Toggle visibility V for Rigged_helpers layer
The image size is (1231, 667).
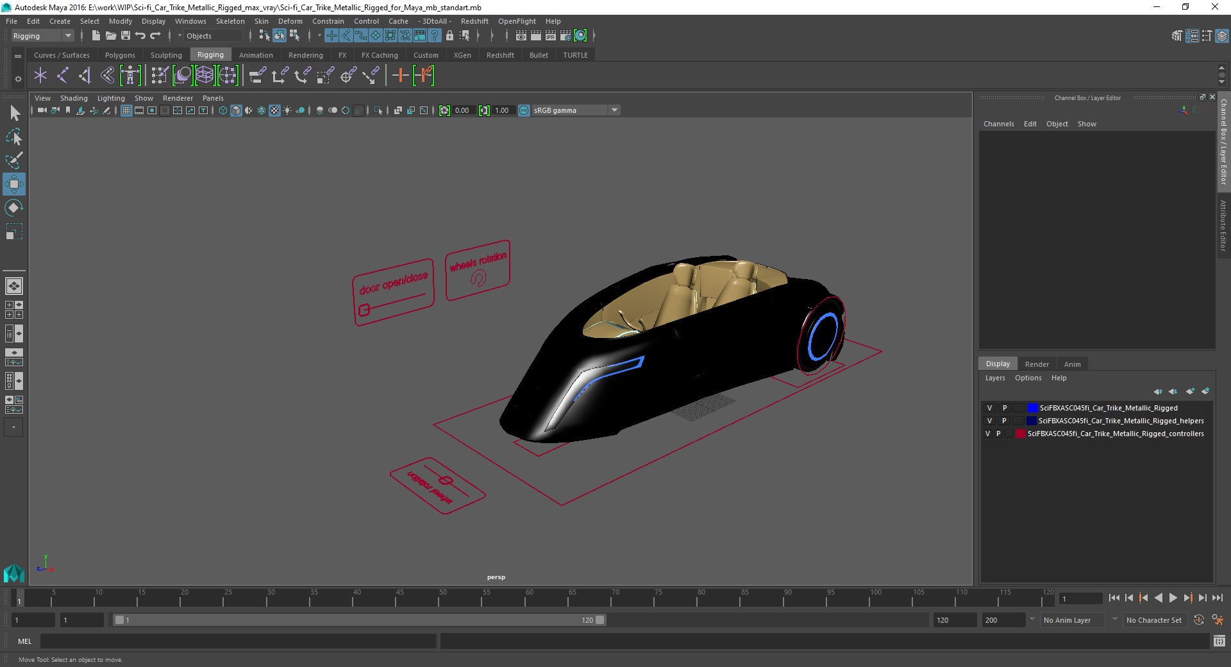[x=989, y=421]
